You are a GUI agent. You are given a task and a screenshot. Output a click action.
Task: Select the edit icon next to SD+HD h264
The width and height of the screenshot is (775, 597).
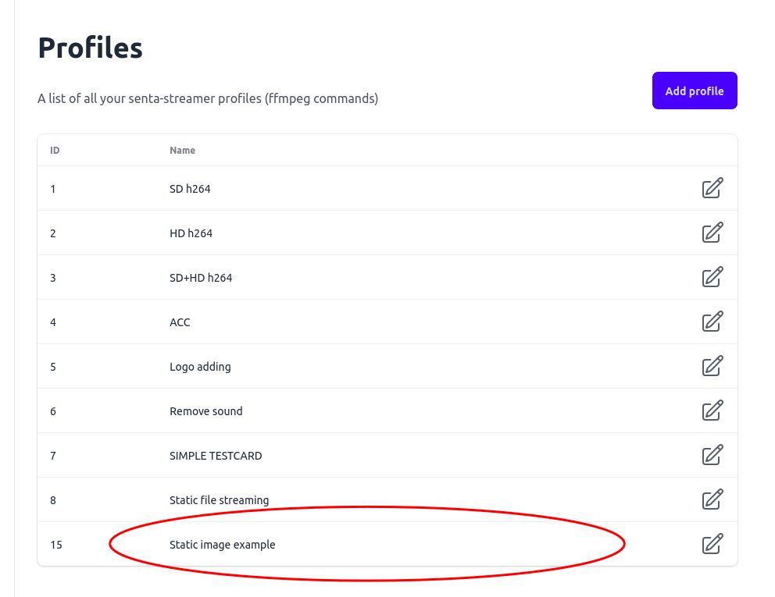click(712, 277)
